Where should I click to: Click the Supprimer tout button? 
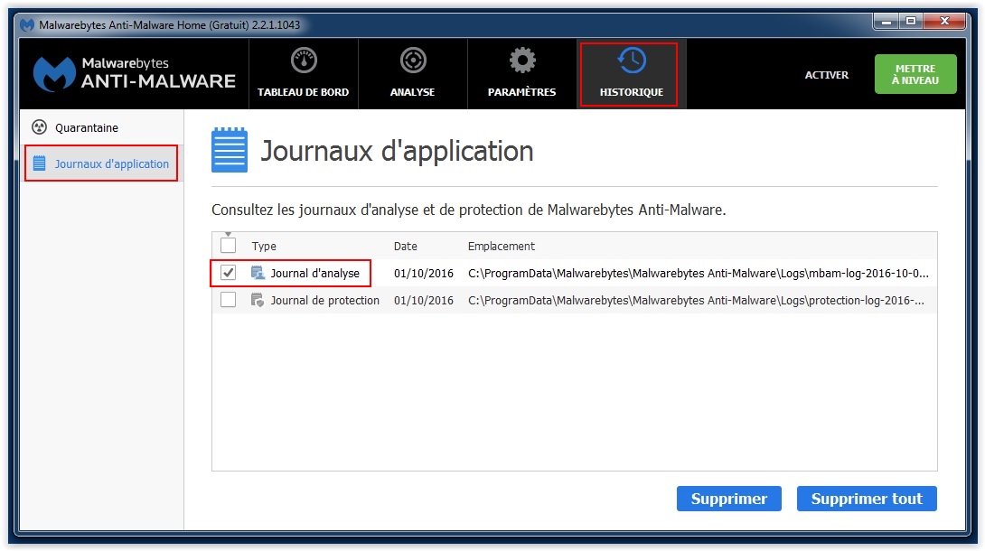pyautogui.click(x=867, y=499)
